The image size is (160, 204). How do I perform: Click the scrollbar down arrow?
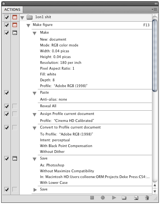(x=155, y=191)
